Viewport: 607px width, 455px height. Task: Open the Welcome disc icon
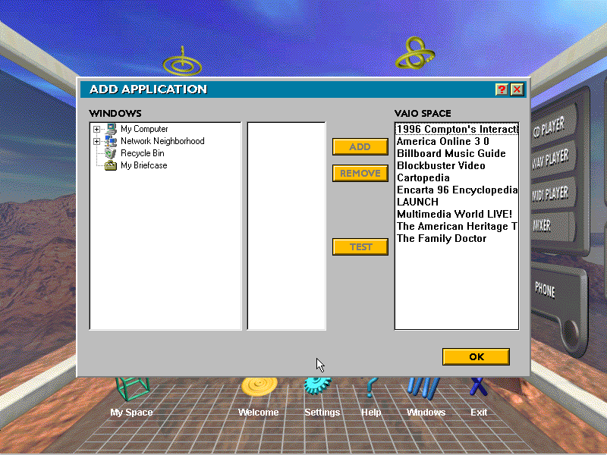pos(258,387)
